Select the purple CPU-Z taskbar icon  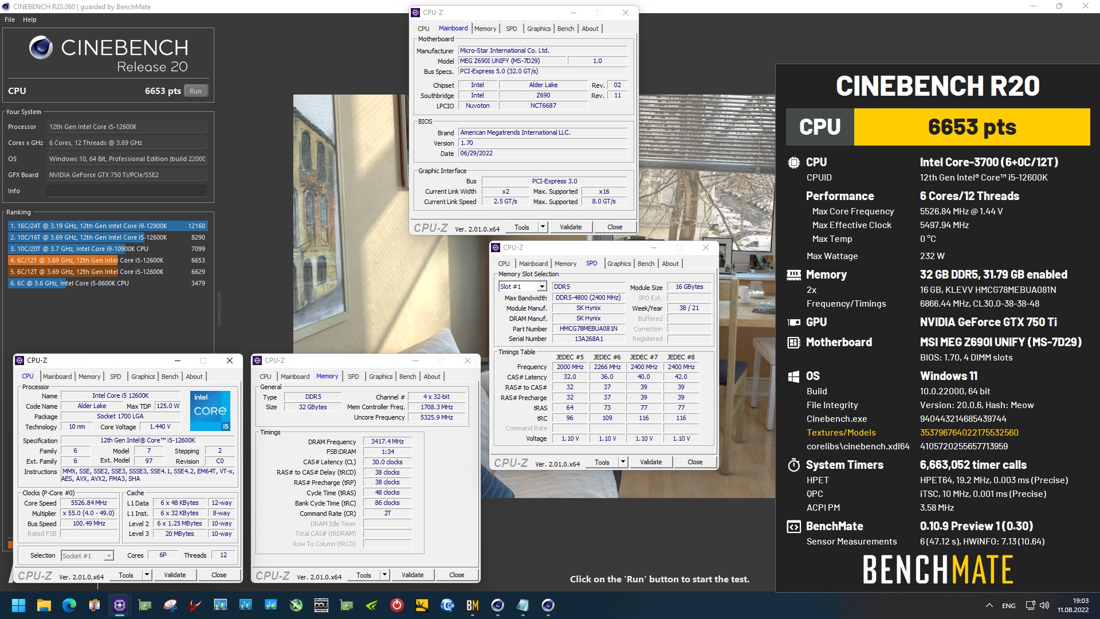pos(119,605)
